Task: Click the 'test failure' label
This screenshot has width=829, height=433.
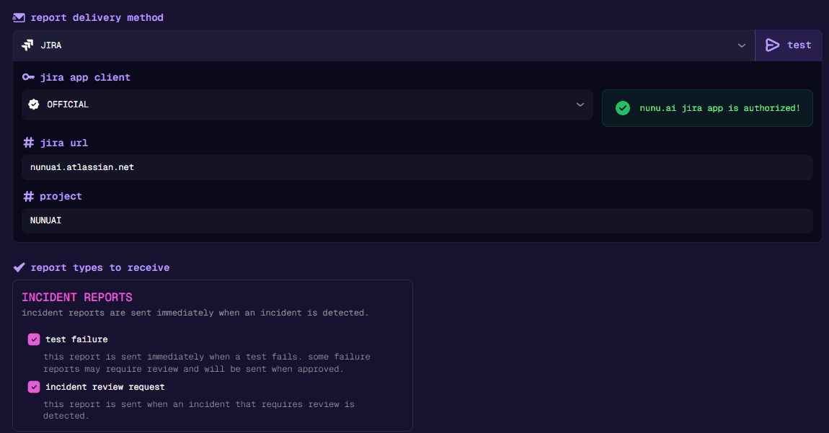Action: (76, 339)
